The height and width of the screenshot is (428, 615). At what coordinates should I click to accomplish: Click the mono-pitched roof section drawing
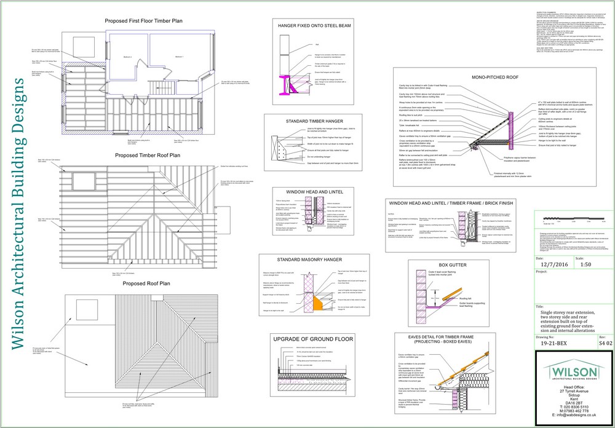492,131
